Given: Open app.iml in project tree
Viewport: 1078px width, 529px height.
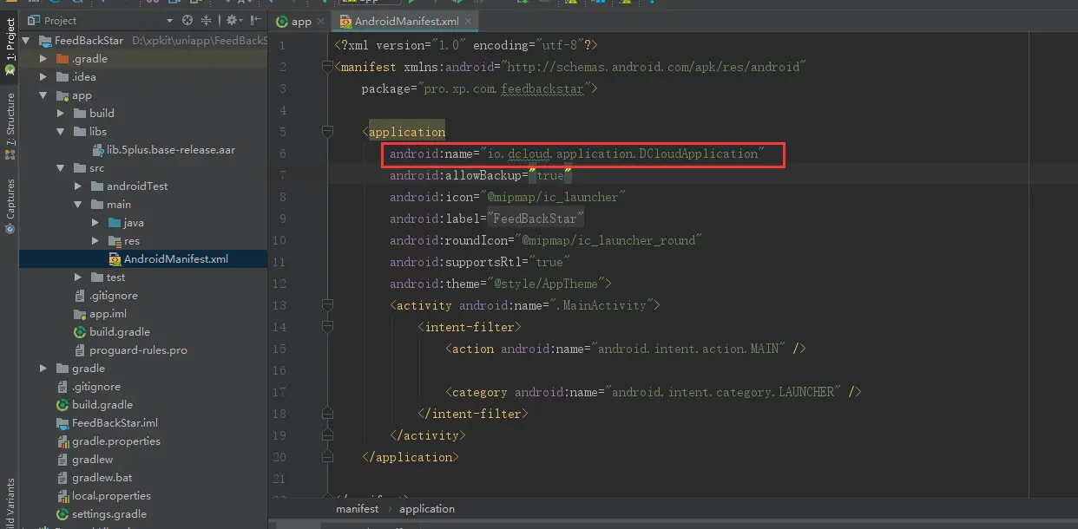Looking at the screenshot, I should point(108,314).
